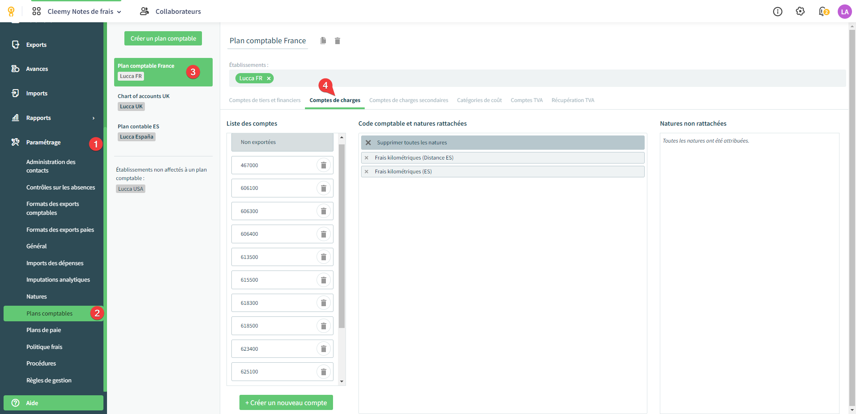Open the settings gear icon
This screenshot has height=414, width=856.
coord(800,12)
